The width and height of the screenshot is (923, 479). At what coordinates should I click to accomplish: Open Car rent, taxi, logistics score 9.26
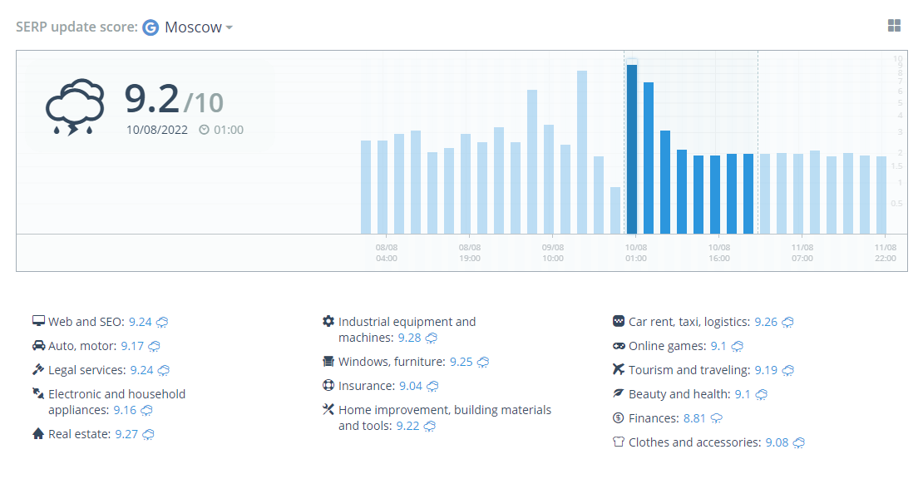pyautogui.click(x=766, y=322)
